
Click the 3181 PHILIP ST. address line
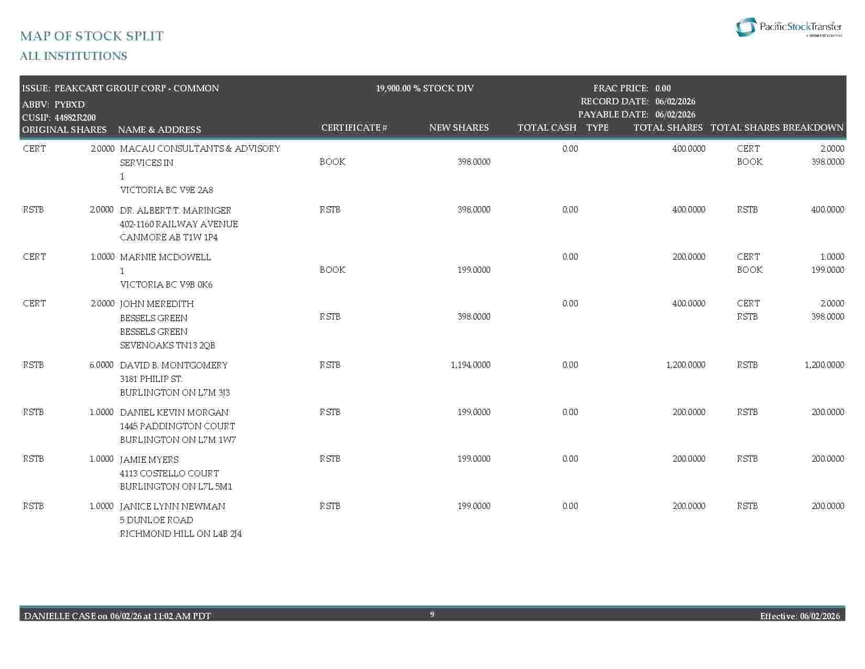coord(151,379)
